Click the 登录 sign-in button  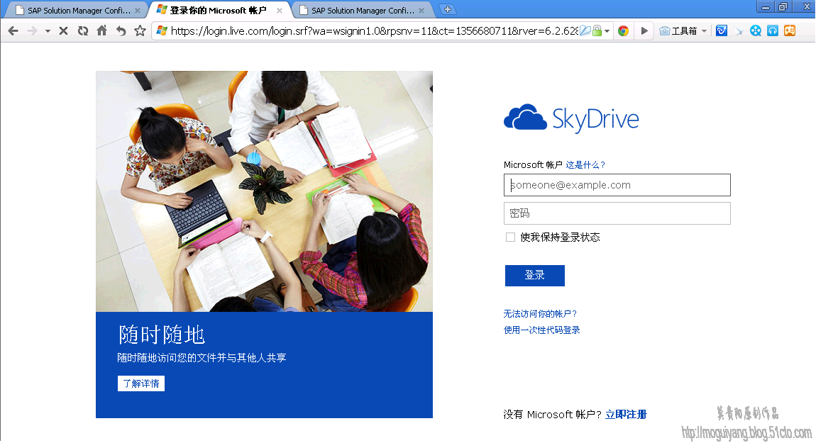coord(534,275)
